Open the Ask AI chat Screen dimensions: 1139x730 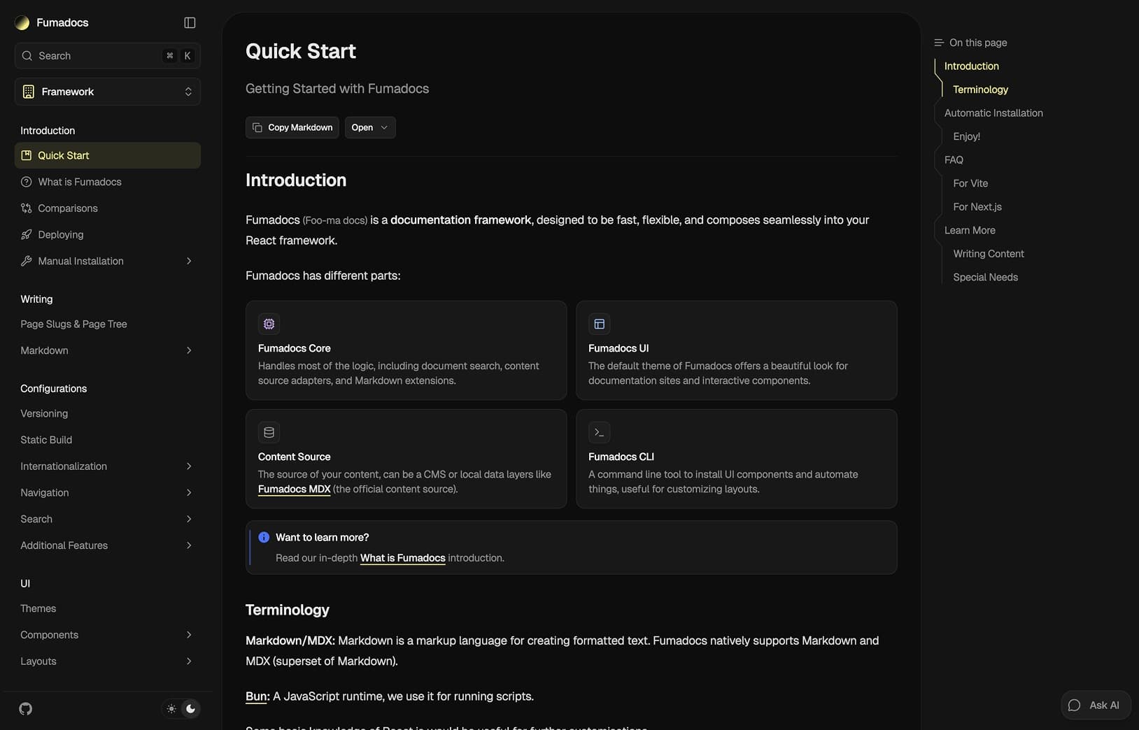point(1095,705)
